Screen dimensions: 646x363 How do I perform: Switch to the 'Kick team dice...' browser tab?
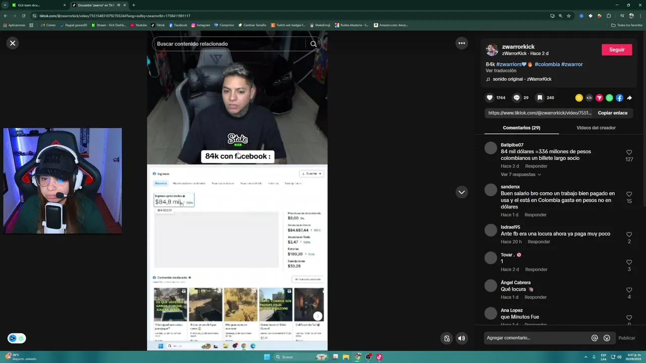click(x=38, y=5)
